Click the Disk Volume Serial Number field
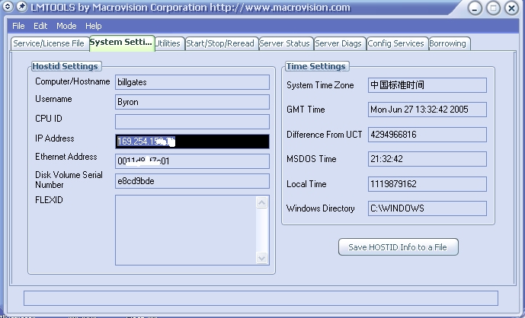This screenshot has height=318, width=525. click(x=192, y=181)
